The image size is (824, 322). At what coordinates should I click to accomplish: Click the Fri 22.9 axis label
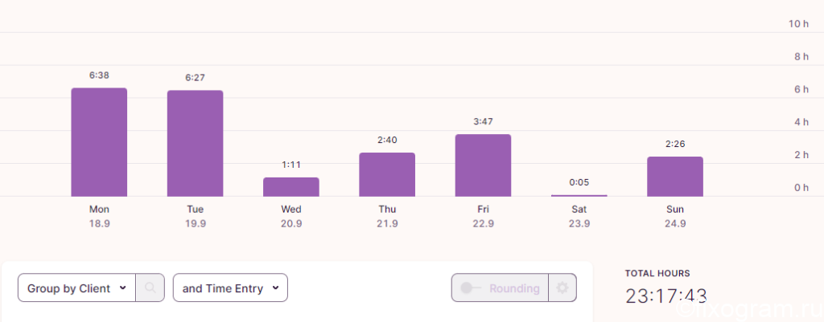click(483, 217)
